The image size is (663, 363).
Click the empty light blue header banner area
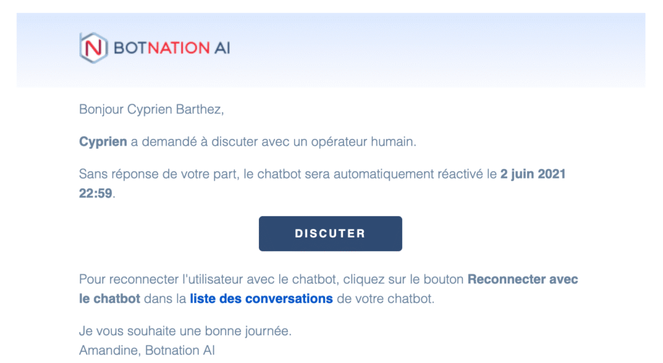pyautogui.click(x=440, y=49)
